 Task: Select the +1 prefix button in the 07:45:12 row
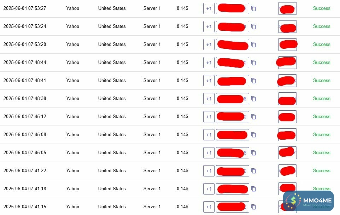(209, 117)
